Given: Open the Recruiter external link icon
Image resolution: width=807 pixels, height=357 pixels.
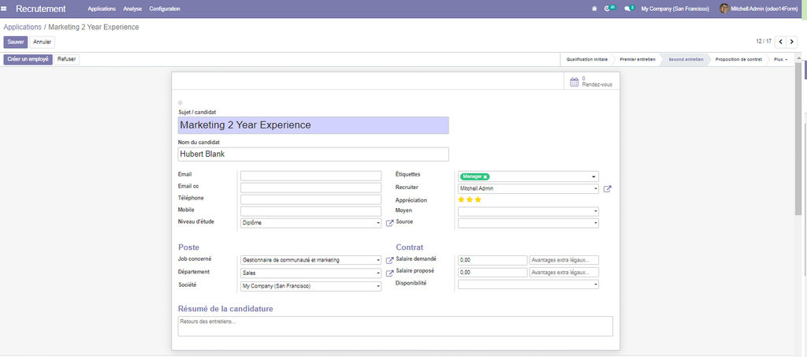Looking at the screenshot, I should pos(607,189).
